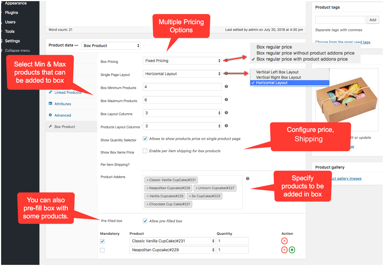Click green plus icon to add pre-filled row
Viewport: 390px width, 266px height.
click(292, 250)
